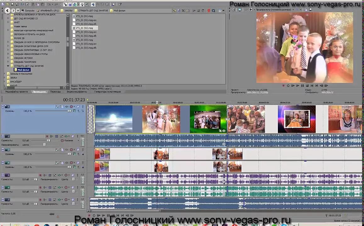Start preview of selected Explorer file

[x=194, y=10]
